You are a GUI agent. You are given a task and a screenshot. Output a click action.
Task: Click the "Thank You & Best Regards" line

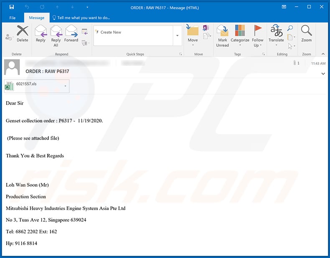pyautogui.click(x=35, y=156)
